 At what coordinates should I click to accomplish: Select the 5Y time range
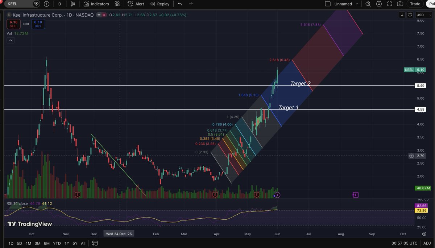pos(75,243)
